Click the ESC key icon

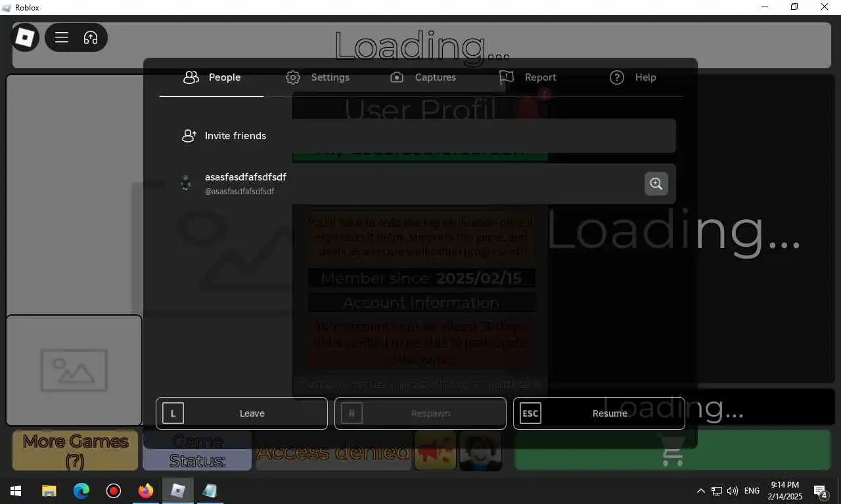tap(530, 413)
